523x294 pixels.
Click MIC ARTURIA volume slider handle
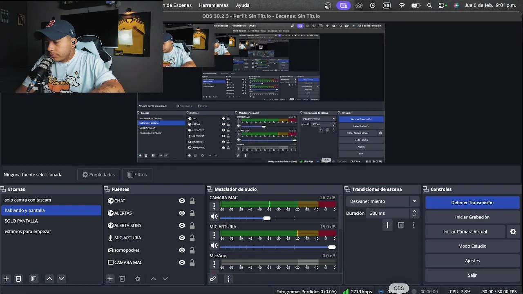[332, 247]
